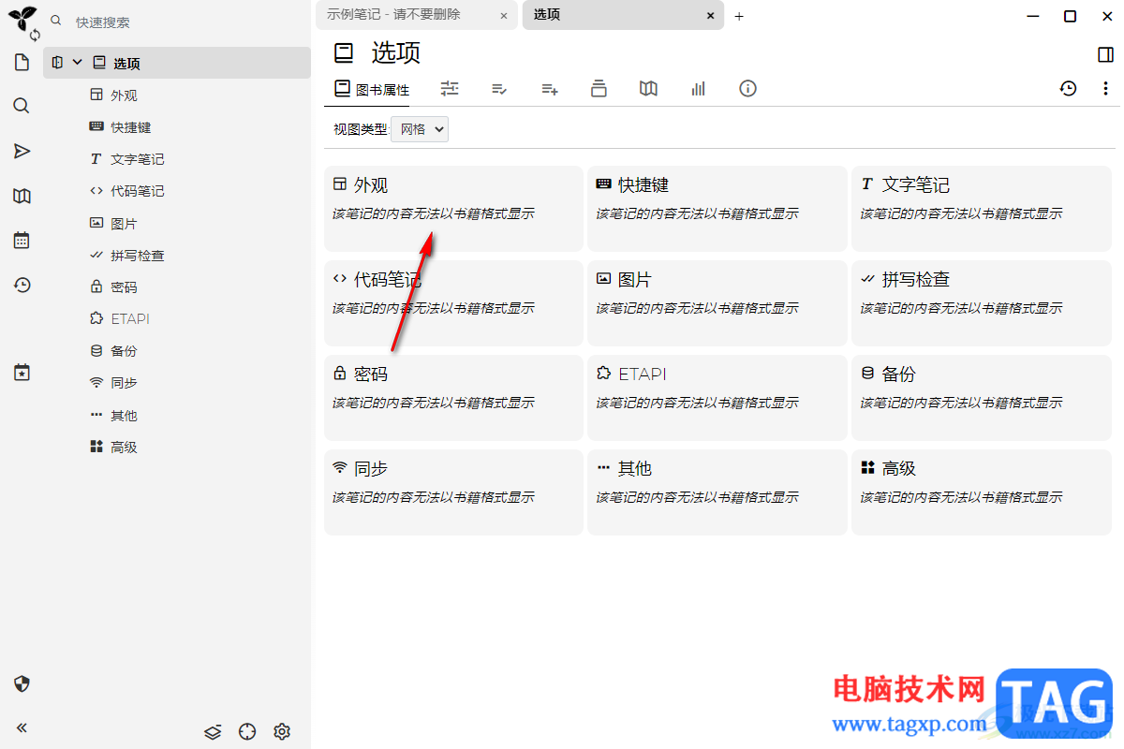Collapse the 选项 tree node
The image size is (1124, 749).
click(x=77, y=63)
